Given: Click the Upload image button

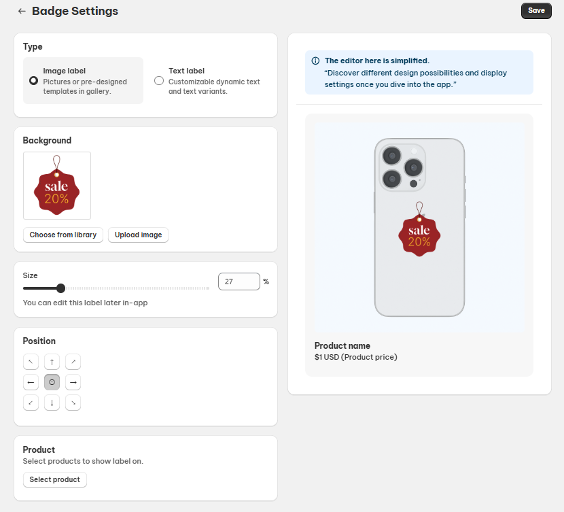Looking at the screenshot, I should pyautogui.click(x=138, y=235).
